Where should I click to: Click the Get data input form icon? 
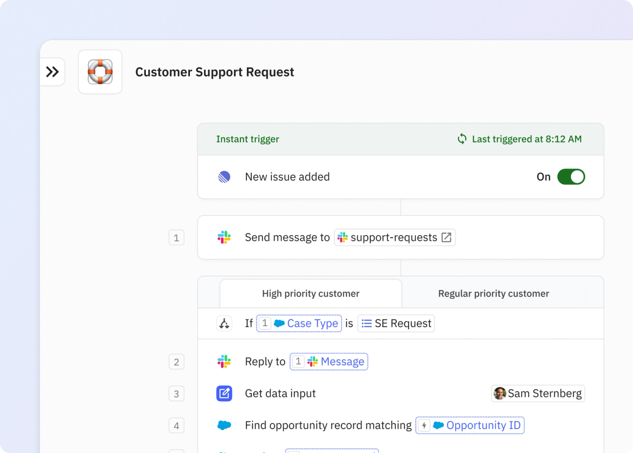(224, 394)
